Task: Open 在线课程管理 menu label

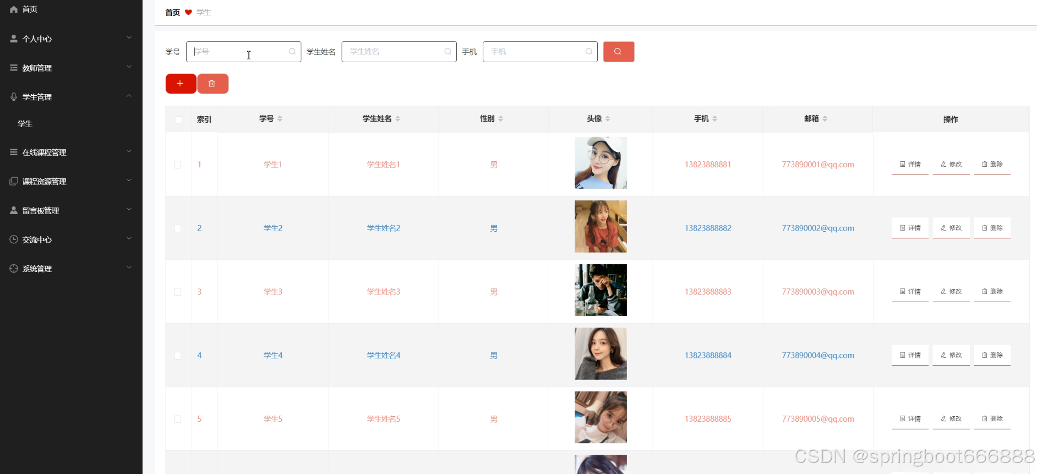Action: coord(44,152)
